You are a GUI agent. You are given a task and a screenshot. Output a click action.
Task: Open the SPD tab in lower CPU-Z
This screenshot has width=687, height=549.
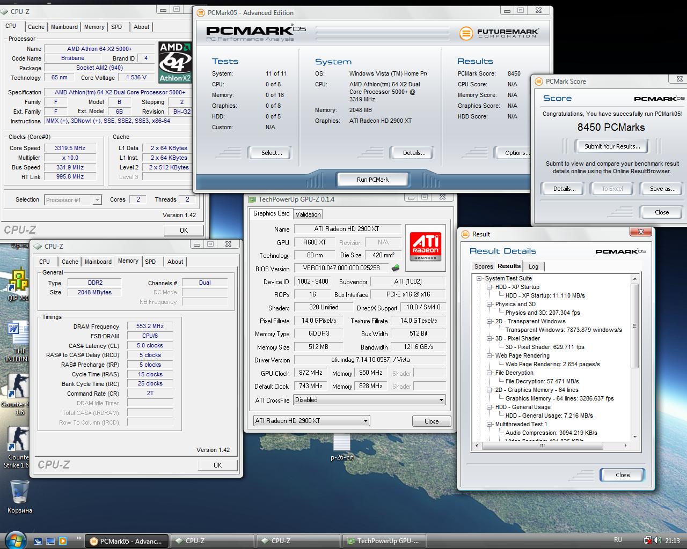tap(150, 262)
